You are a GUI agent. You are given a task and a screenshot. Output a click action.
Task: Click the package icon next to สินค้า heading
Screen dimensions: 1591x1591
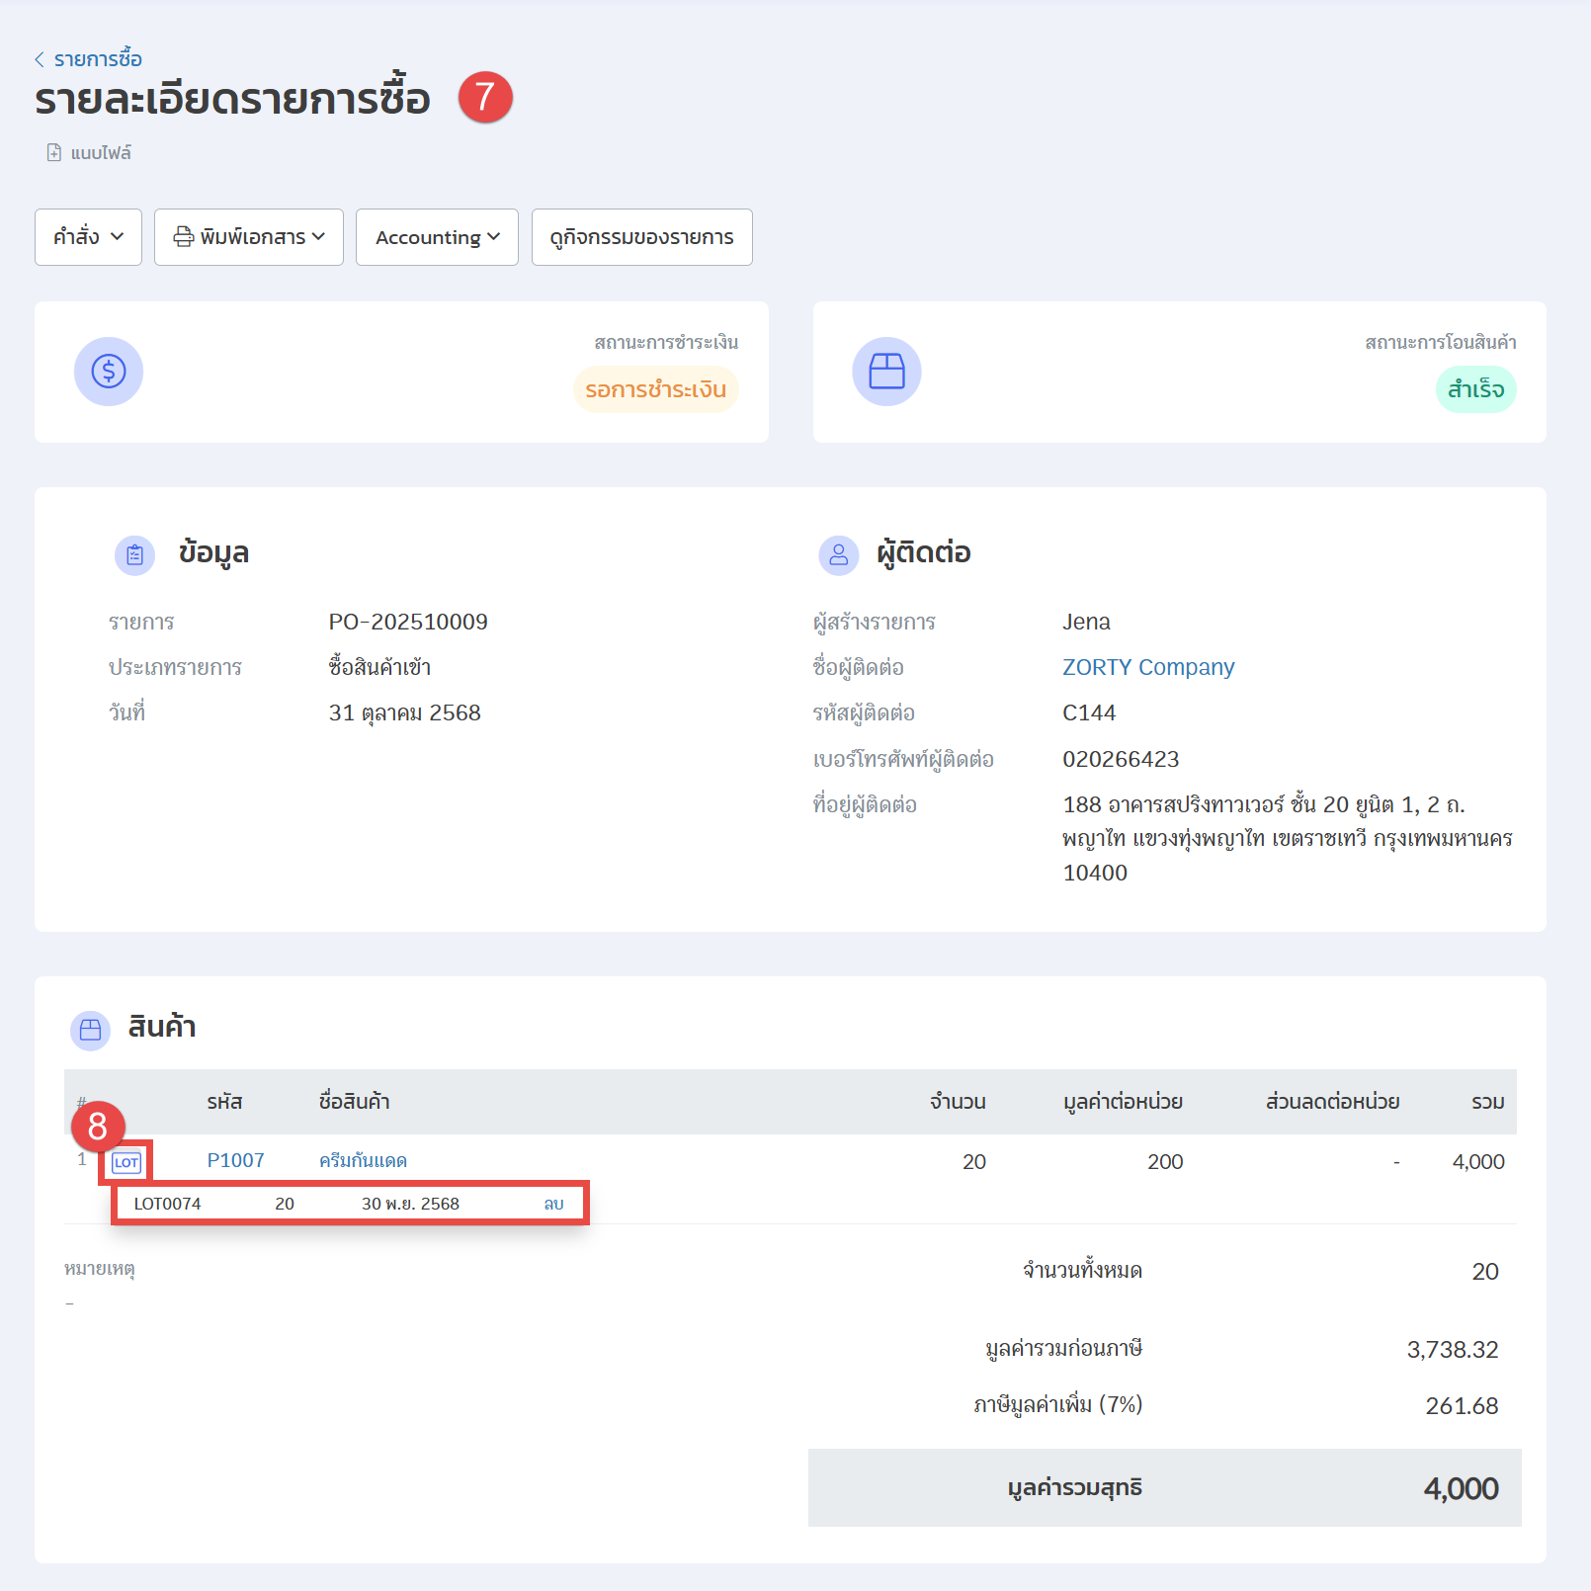90,1030
